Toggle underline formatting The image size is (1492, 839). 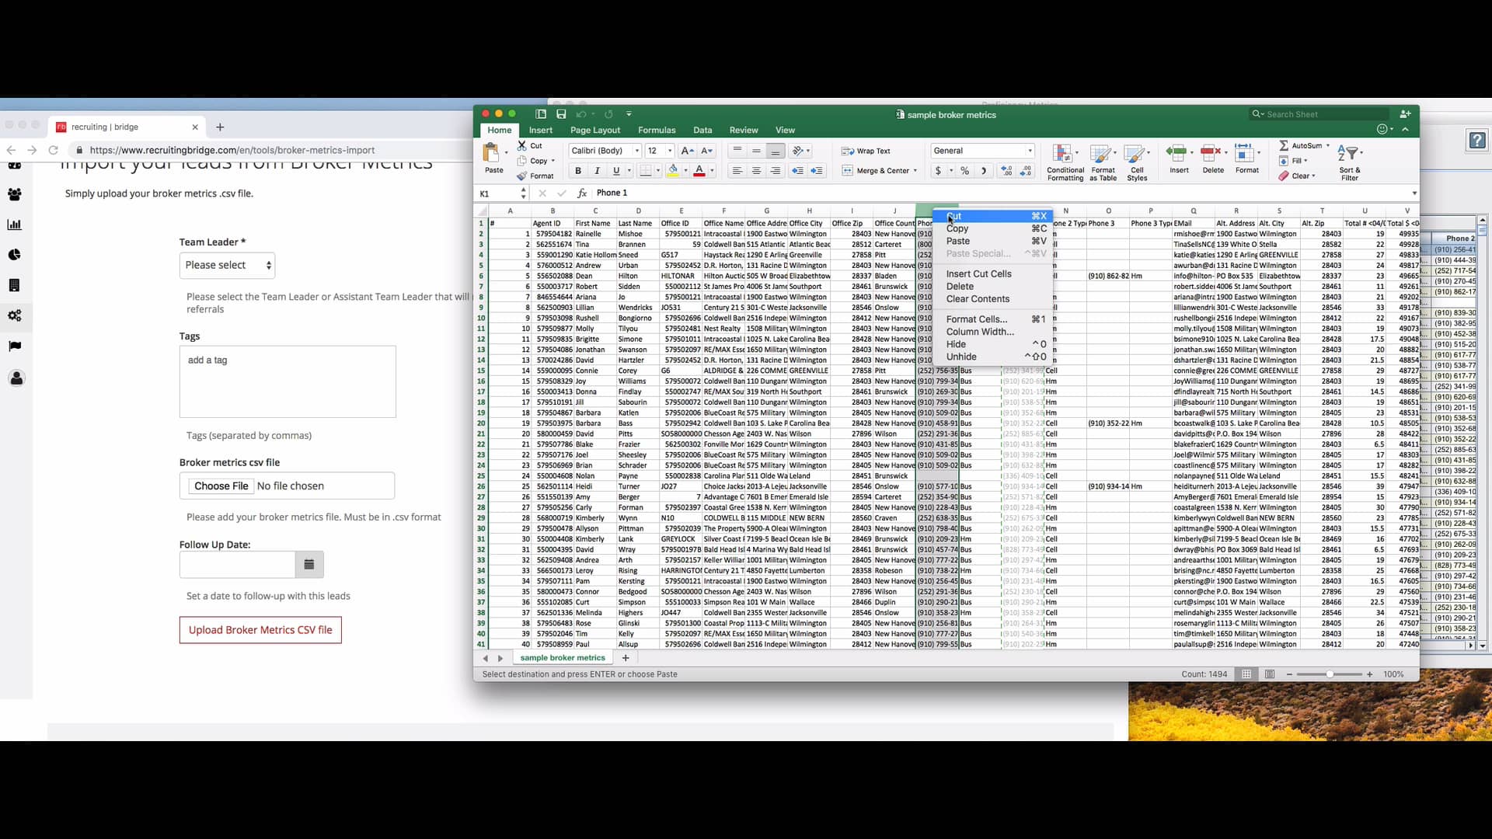(616, 171)
